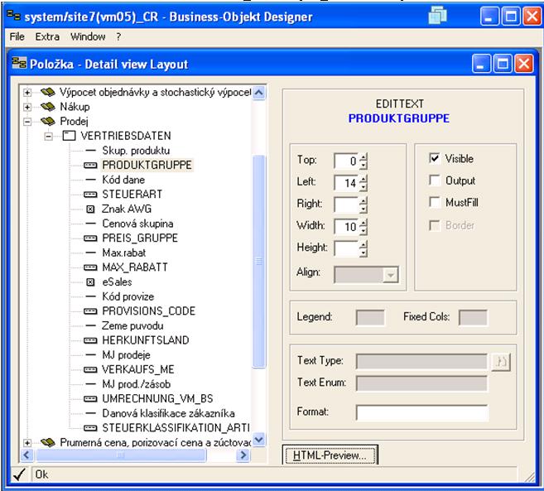
Task: Click the checkbox icon beside eSales
Action: click(x=90, y=282)
